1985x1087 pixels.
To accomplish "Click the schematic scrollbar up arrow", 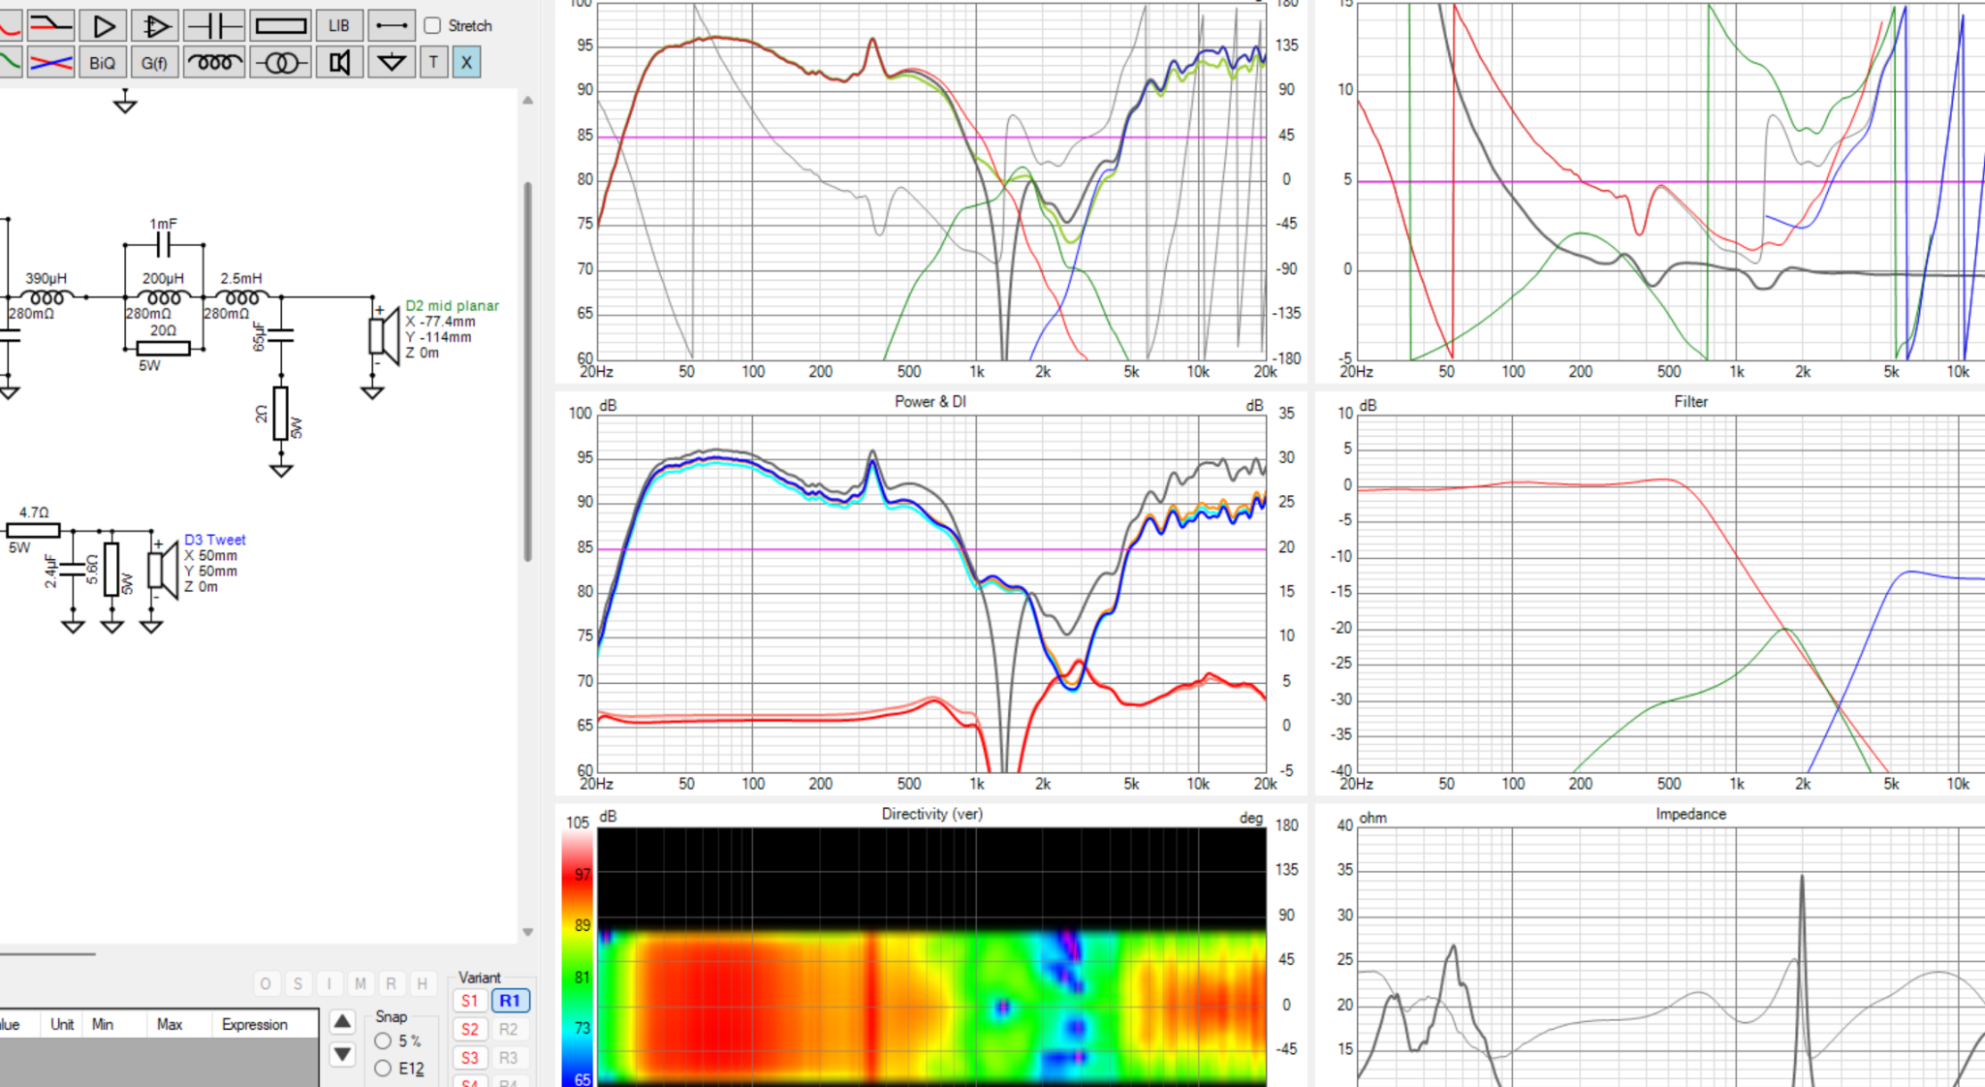I will point(528,100).
